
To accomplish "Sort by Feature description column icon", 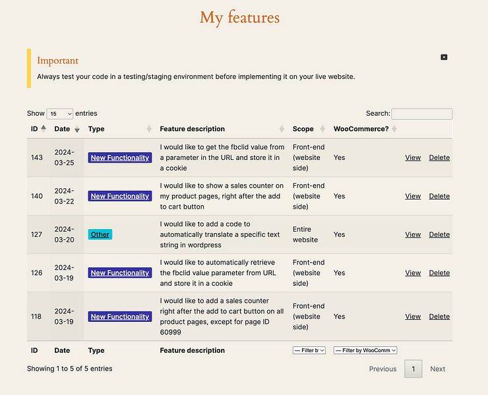I will pyautogui.click(x=282, y=129).
